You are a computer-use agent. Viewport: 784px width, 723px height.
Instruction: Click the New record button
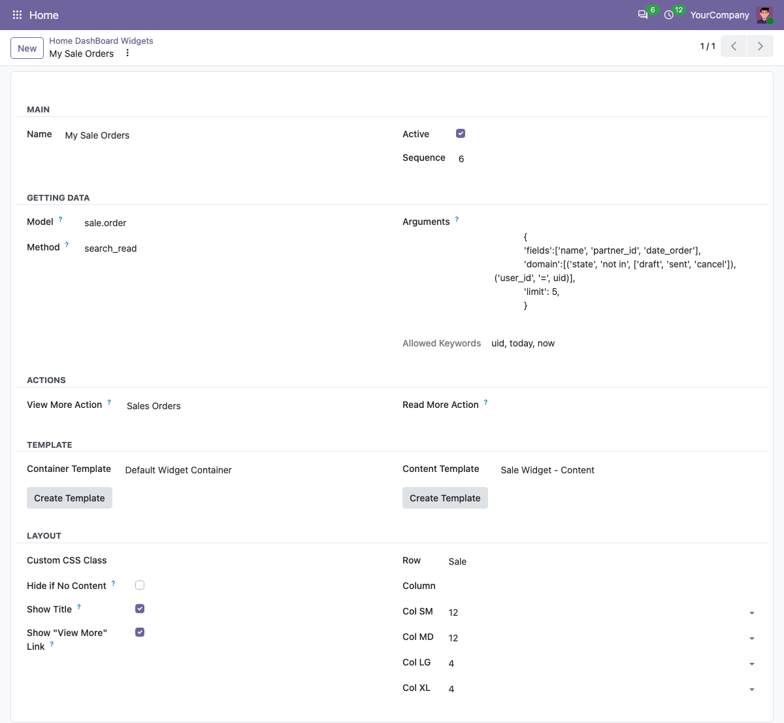27,48
